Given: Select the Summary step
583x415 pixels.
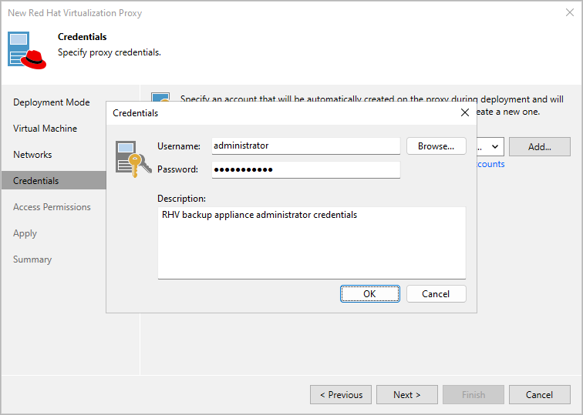Looking at the screenshot, I should (x=32, y=259).
